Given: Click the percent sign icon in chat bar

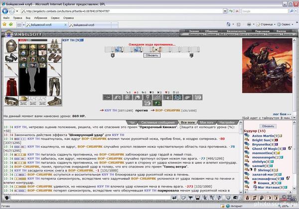Looking at the screenshot, I should pyautogui.click(x=212, y=198).
